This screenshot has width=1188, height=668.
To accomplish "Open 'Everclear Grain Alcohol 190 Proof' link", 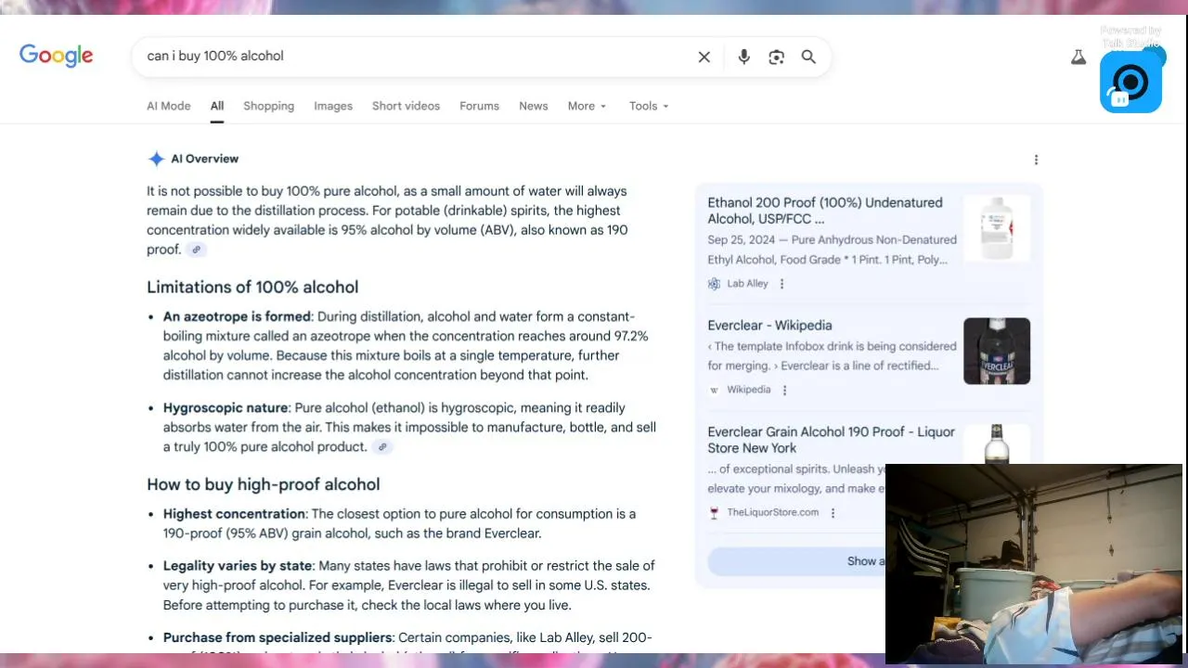I will [831, 440].
